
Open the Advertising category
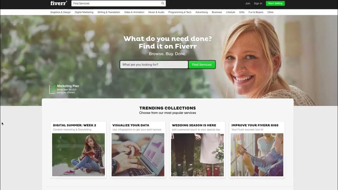click(201, 12)
